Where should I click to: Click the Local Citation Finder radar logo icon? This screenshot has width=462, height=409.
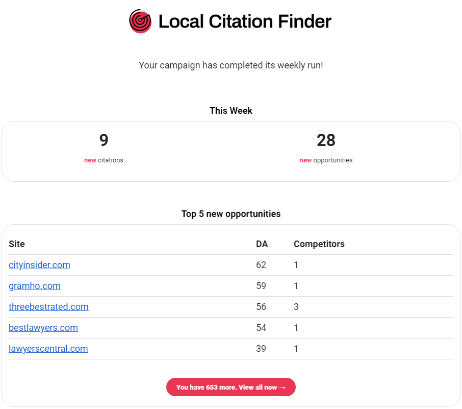tap(140, 21)
